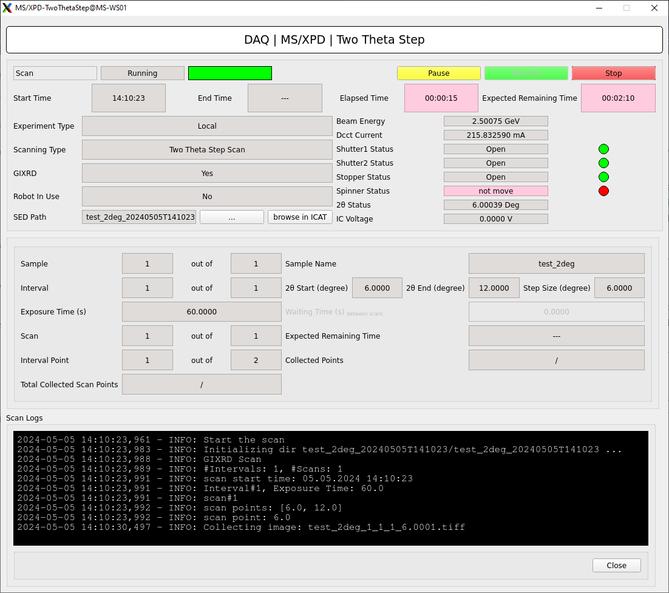Click the Stopper Status Open field
The height and width of the screenshot is (593, 669).
pyautogui.click(x=496, y=177)
